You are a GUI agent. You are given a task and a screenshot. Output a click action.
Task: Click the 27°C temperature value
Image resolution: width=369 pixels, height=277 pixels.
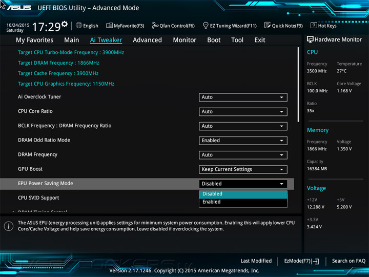tap(341, 71)
